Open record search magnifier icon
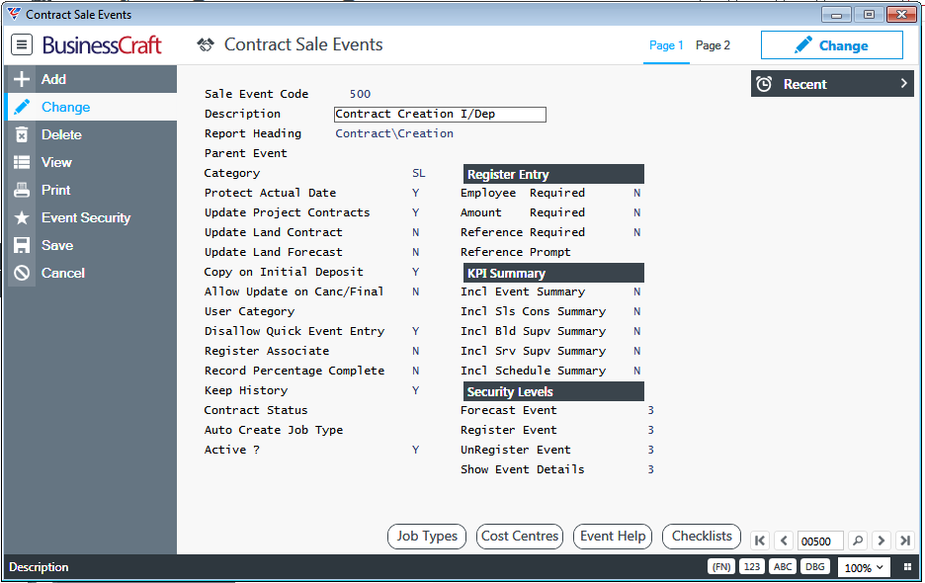925x583 pixels. pos(858,541)
